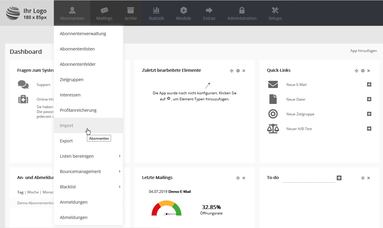Open the Mailings envelope icon in navigation
383x228 pixels.
104,11
